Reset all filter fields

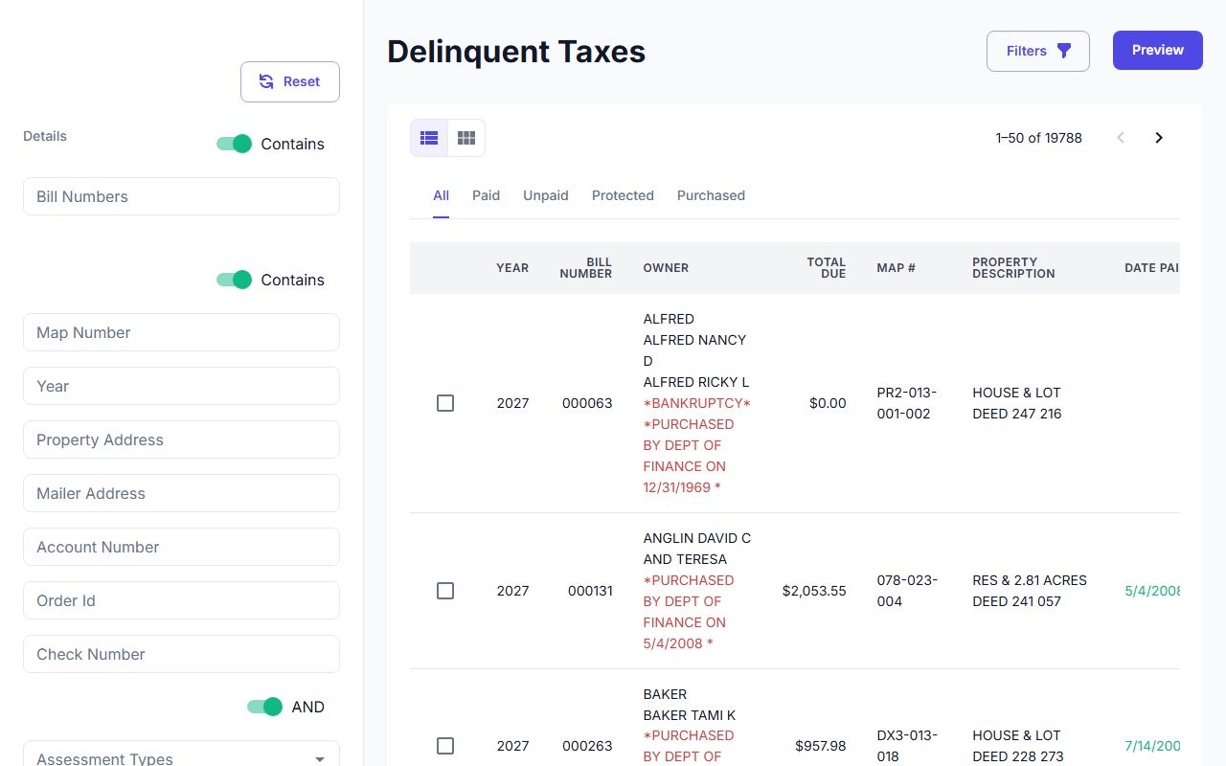[x=290, y=82]
